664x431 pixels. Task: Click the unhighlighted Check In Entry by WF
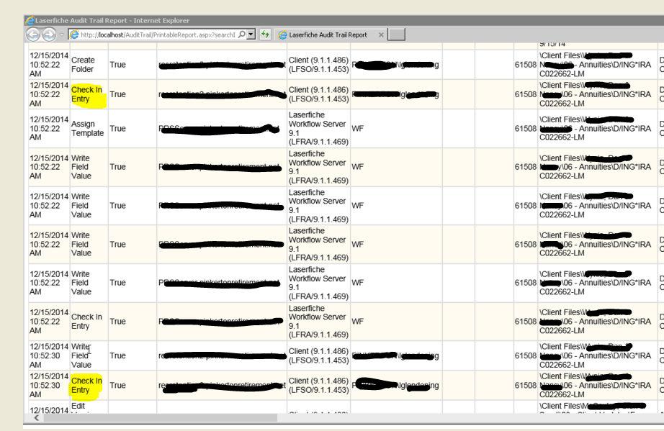coord(87,322)
